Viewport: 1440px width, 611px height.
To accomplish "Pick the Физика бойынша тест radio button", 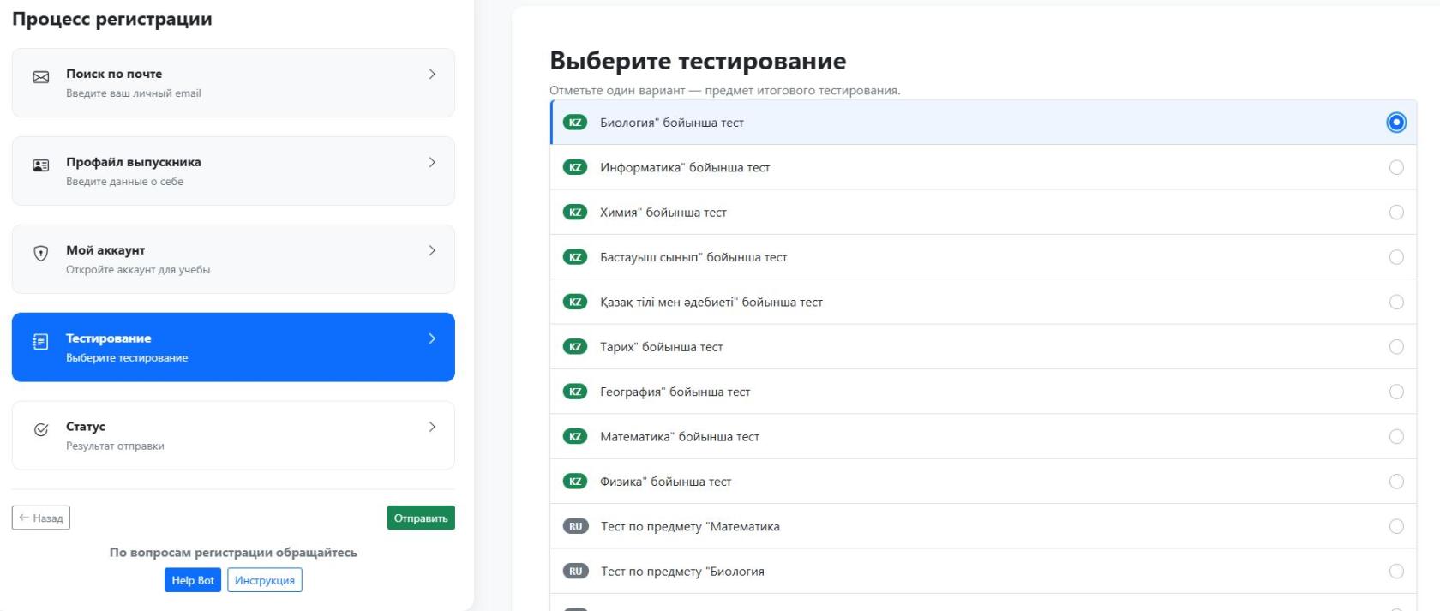I will click(x=1396, y=482).
